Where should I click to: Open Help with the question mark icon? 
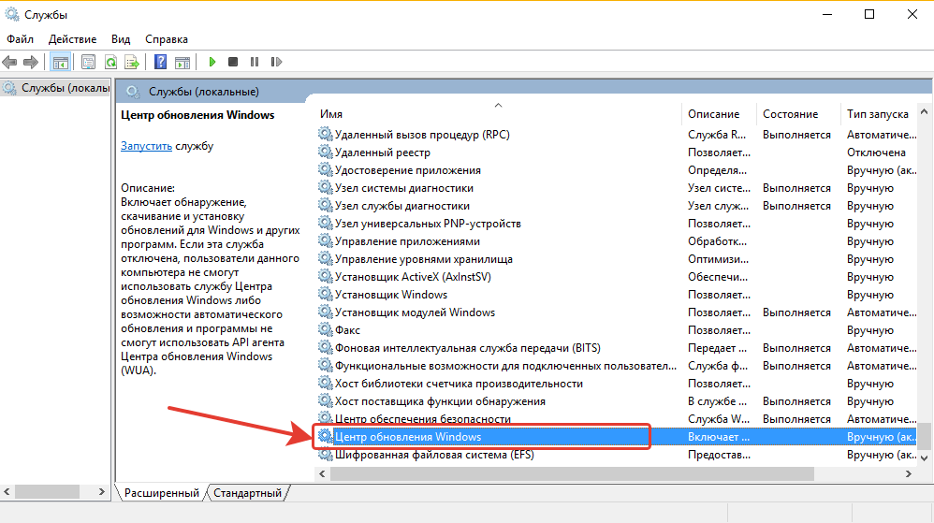(160, 62)
